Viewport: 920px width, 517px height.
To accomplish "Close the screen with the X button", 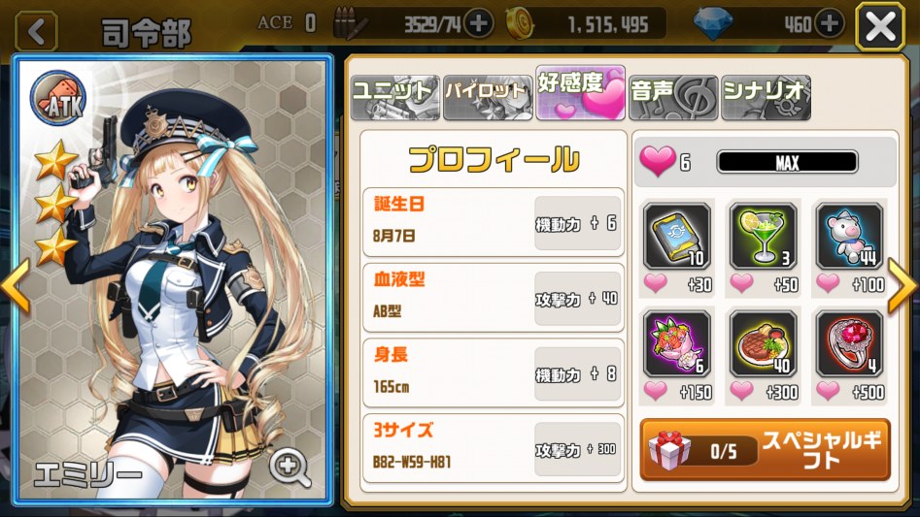I will click(x=880, y=27).
